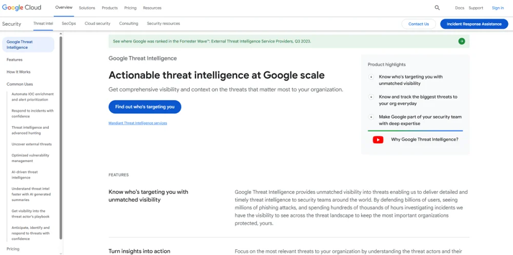Expand 'Make Google part of your security team' arrow
Screen dimensions: 513x255
pyautogui.click(x=371, y=117)
